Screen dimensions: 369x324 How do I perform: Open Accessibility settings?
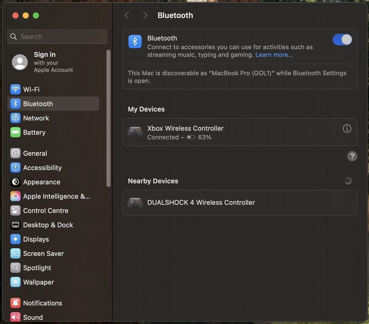point(42,168)
